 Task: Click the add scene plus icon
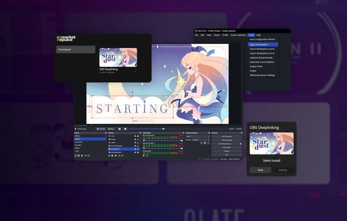(76, 155)
